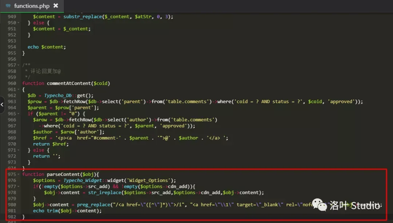This screenshot has height=223, width=393.
Task: Click 'Typecho_Widget' on line 976
Action: 83,181
